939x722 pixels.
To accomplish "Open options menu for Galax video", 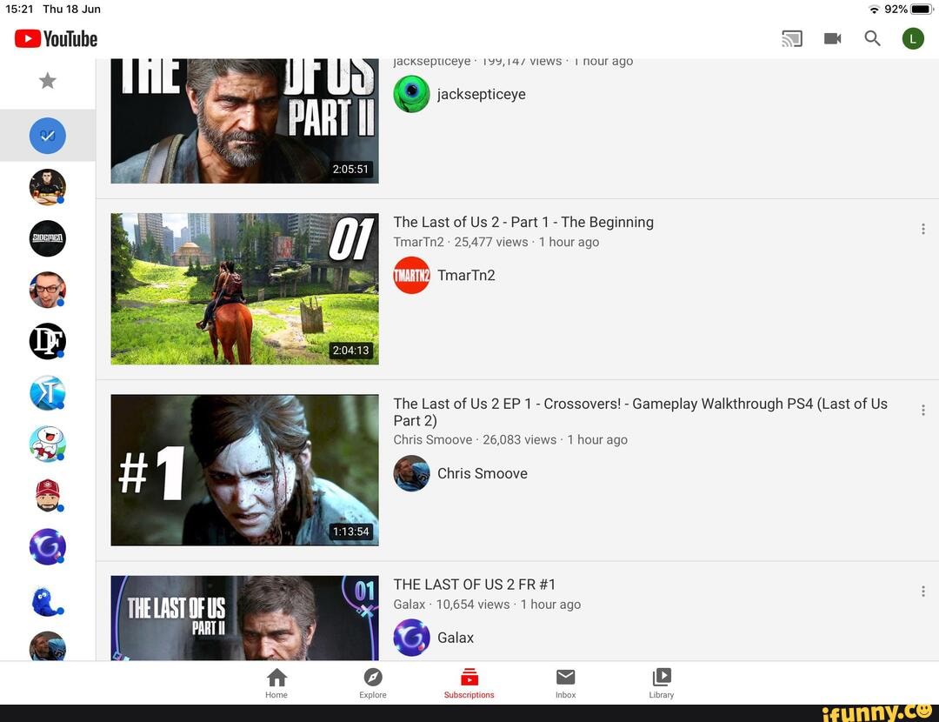I will click(923, 591).
